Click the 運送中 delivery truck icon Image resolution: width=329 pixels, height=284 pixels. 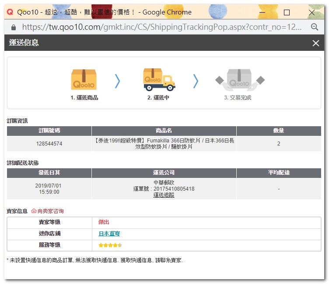[x=159, y=79]
